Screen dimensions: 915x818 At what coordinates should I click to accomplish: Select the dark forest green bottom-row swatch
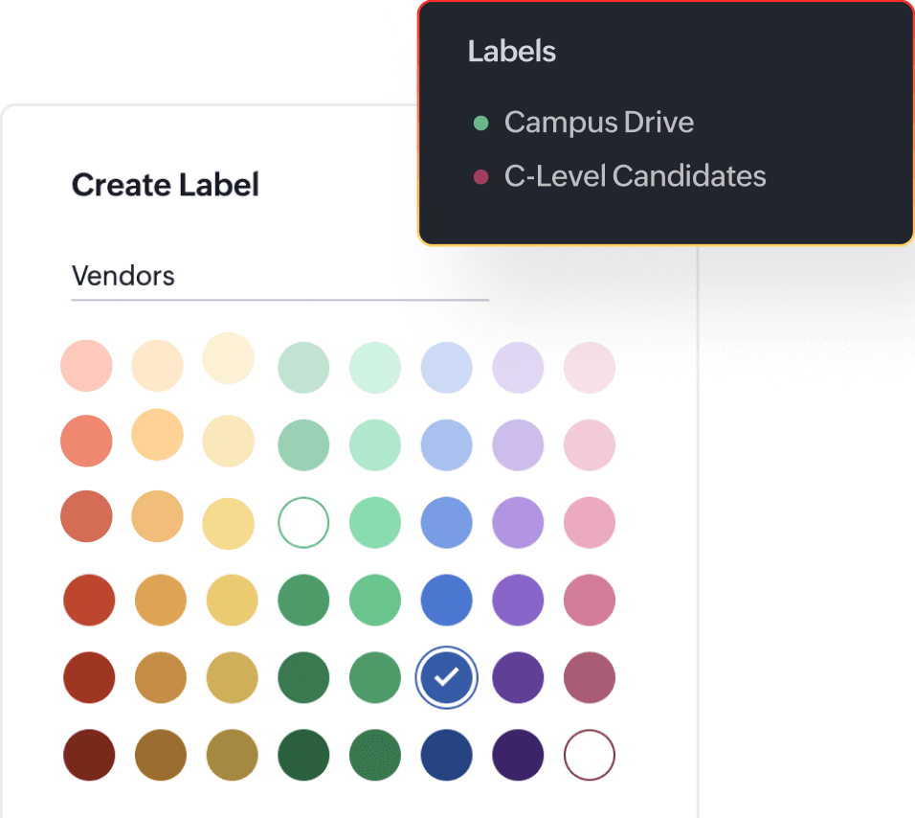302,756
